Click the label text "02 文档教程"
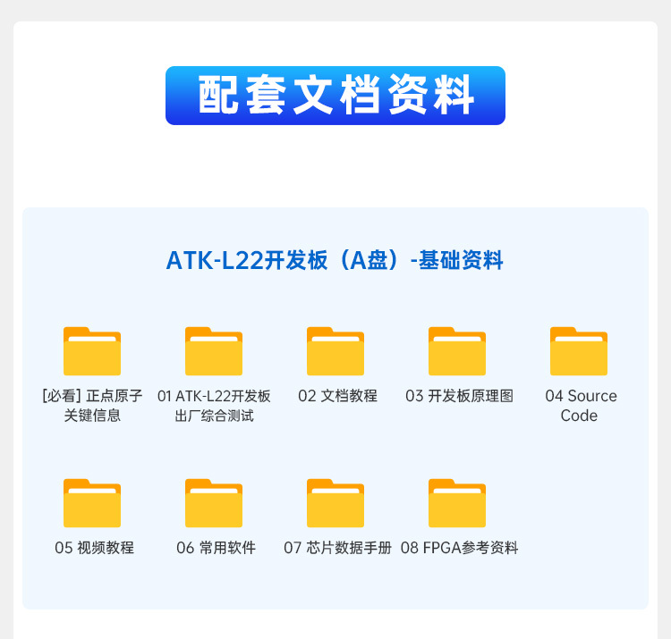This screenshot has height=639, width=671. click(x=337, y=396)
